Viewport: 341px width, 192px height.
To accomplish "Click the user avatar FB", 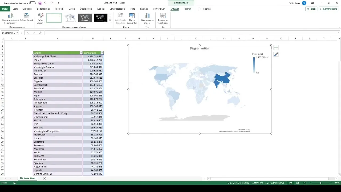I will (x=304, y=3).
